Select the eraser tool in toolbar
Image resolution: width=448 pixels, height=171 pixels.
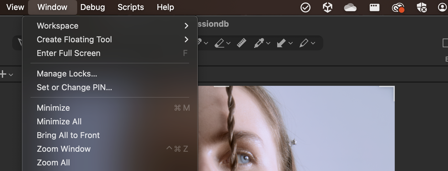click(220, 43)
